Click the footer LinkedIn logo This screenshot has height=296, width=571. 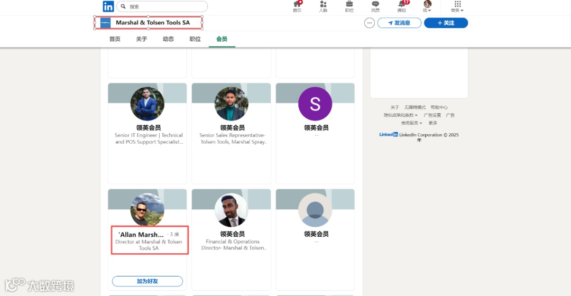click(x=389, y=134)
